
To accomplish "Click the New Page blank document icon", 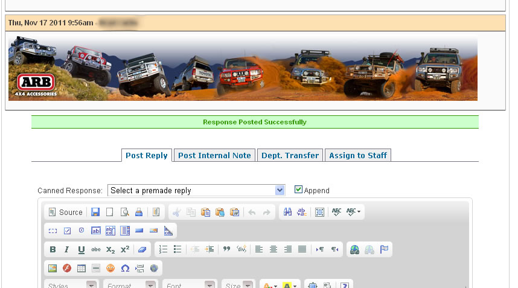I will pyautogui.click(x=110, y=212).
